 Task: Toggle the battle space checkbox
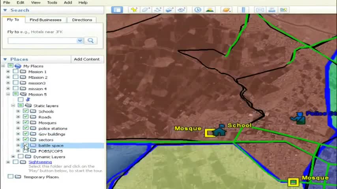point(26,145)
